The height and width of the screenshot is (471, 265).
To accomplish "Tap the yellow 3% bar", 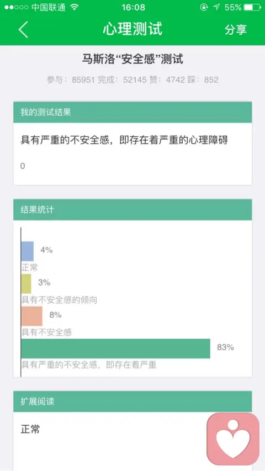I will [26, 283].
